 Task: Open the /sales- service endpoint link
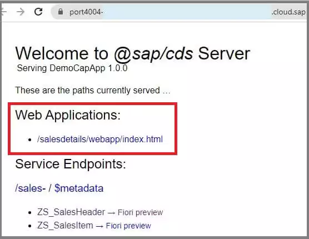[x=31, y=188]
